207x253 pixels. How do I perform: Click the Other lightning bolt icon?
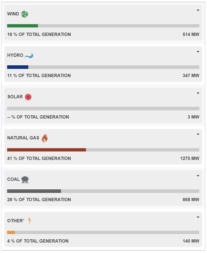point(30,221)
